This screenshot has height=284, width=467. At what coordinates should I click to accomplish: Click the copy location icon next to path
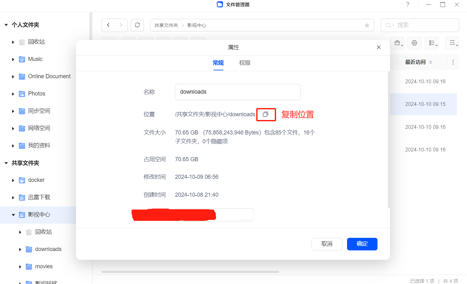266,114
